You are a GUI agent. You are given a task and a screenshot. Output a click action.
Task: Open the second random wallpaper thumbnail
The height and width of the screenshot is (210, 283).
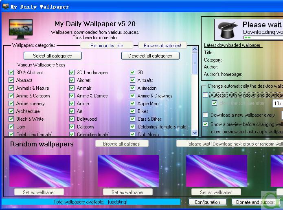point(128,171)
